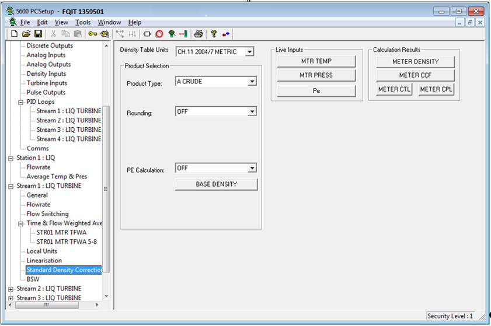The width and height of the screenshot is (491, 326).
Task: Click the Copy toolbar icon
Action: click(65, 34)
